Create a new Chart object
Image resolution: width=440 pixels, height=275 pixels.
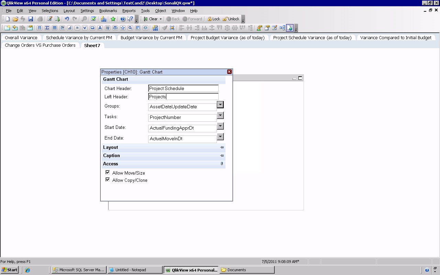(x=70, y=28)
